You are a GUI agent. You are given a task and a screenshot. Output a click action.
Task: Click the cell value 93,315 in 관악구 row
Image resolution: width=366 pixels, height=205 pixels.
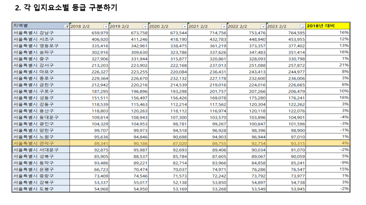(298, 144)
